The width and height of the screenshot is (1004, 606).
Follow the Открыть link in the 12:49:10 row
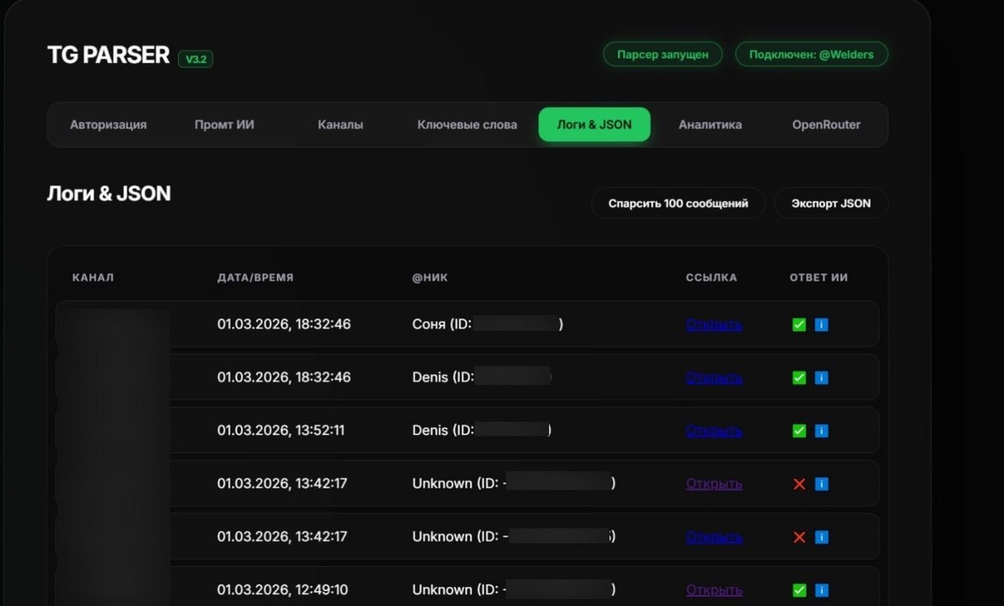pos(714,590)
